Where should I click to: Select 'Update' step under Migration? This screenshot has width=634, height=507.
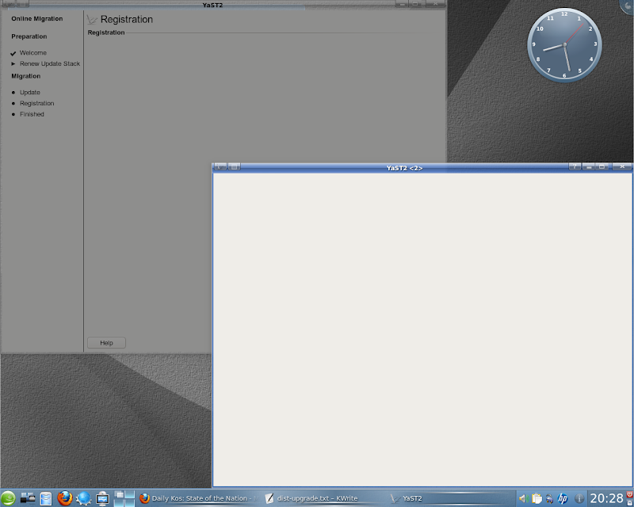click(x=30, y=93)
